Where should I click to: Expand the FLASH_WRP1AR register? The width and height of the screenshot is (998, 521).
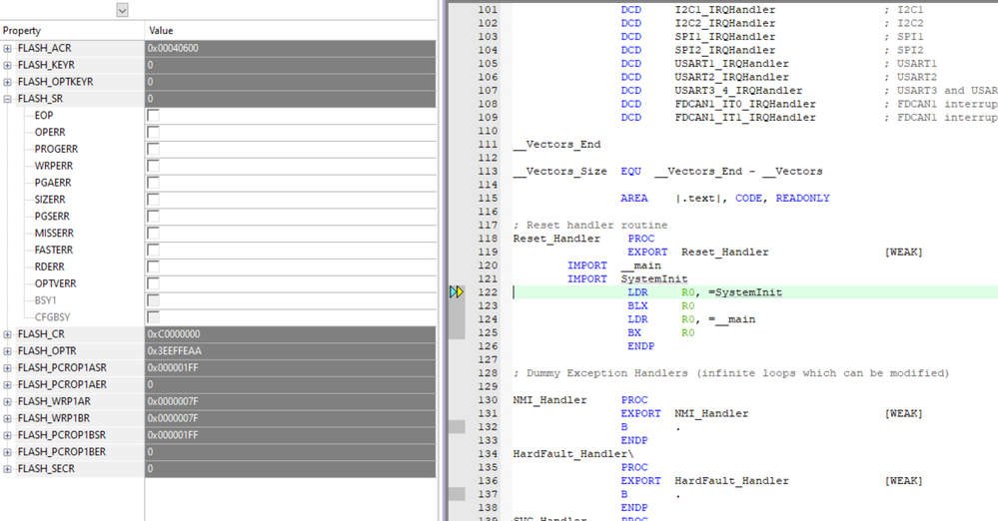point(7,401)
